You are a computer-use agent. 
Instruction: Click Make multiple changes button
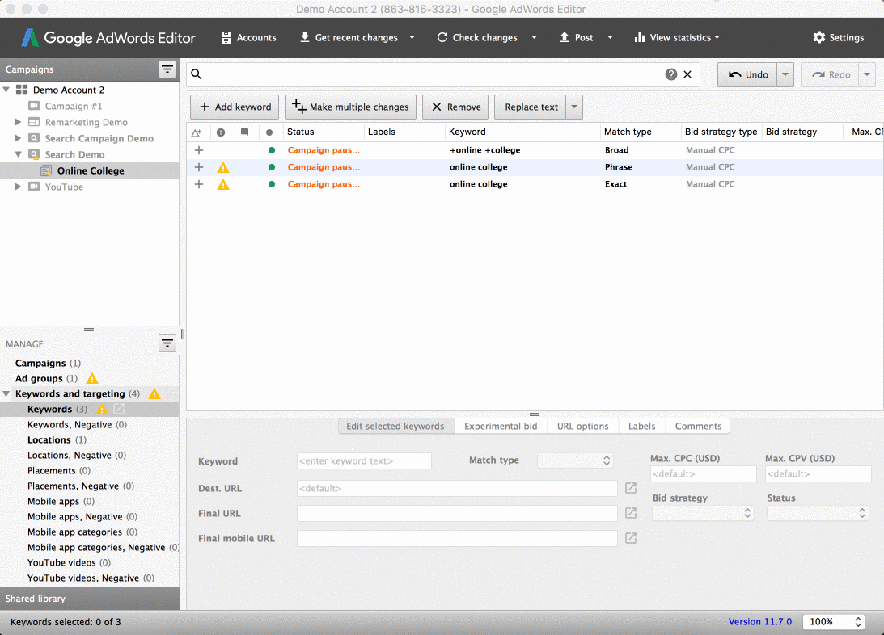click(x=351, y=107)
